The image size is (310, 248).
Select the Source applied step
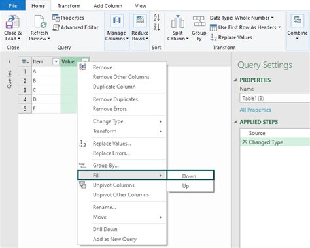[x=275, y=133]
